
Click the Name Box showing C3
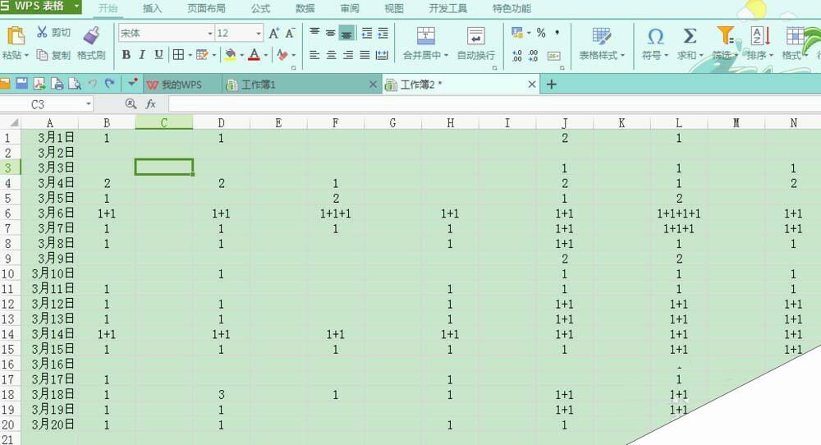(x=46, y=104)
